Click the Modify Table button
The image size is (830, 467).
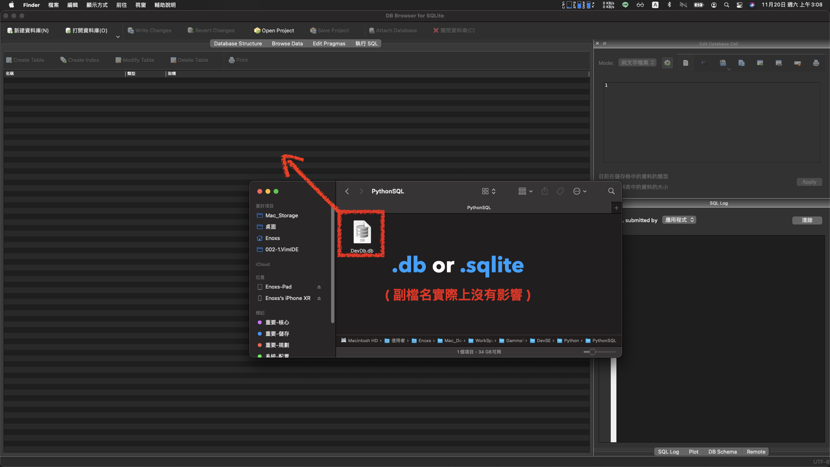(134, 60)
